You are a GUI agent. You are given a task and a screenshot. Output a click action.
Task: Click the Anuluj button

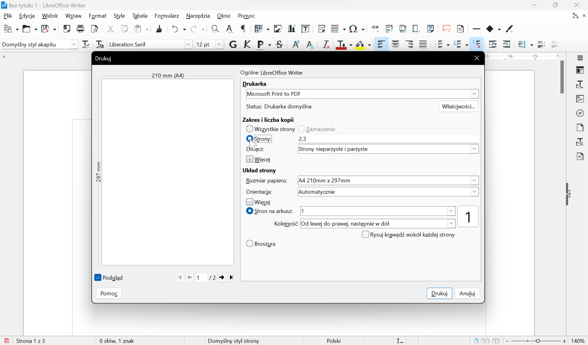[467, 293]
